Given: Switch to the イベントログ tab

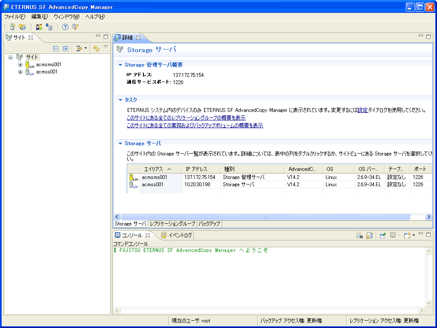Looking at the screenshot, I should point(177,235).
